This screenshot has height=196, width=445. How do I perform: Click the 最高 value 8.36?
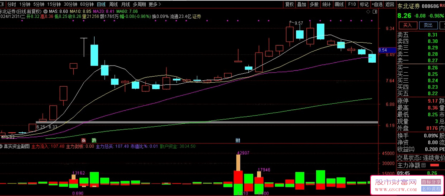point(433,108)
